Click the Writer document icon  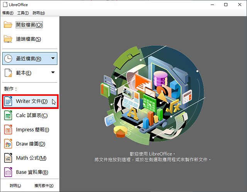tap(8, 101)
